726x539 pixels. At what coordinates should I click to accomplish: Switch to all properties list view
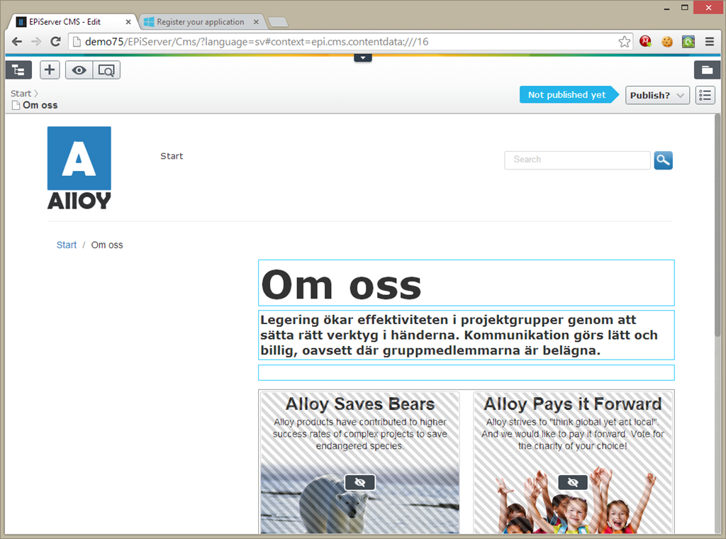(x=705, y=95)
